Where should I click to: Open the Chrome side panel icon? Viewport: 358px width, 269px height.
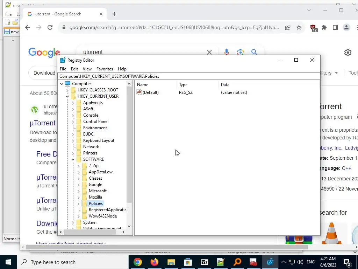(335, 27)
